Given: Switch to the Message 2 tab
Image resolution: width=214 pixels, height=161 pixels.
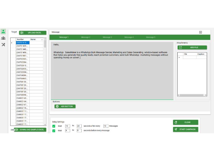Looking at the screenshot, I should (x=85, y=37).
